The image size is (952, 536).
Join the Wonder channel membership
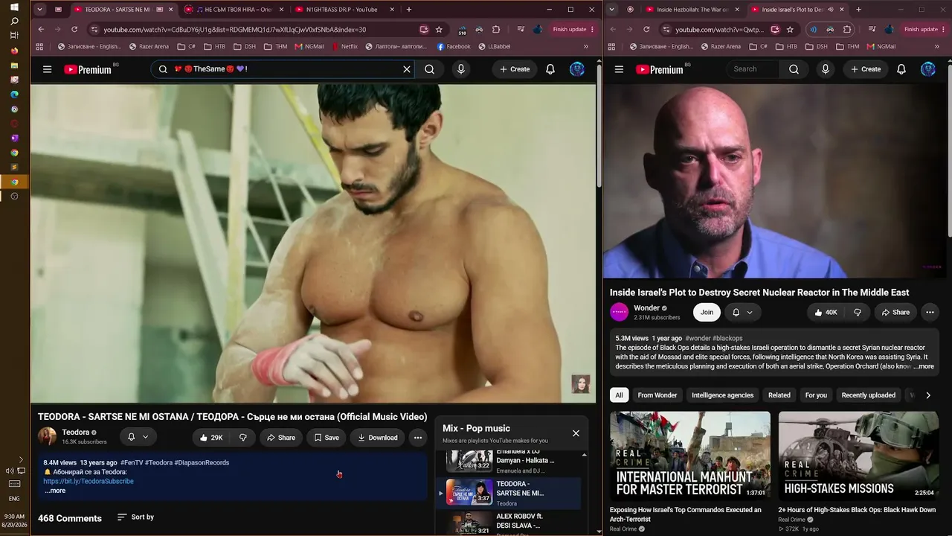click(707, 313)
